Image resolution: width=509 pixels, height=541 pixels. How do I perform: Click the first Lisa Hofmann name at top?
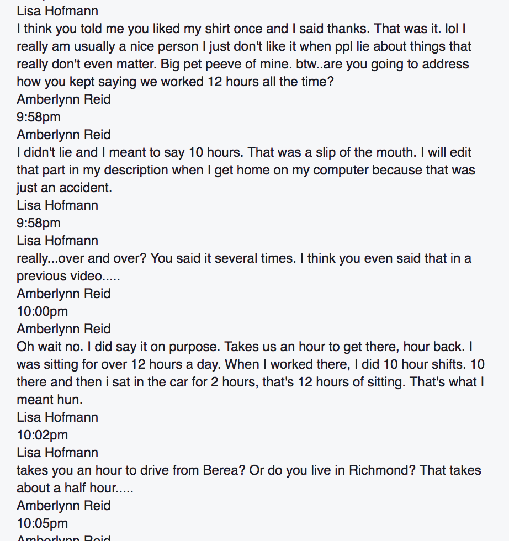57,11
